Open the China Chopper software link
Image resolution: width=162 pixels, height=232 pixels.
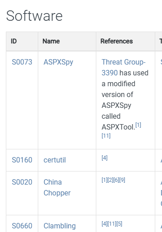click(x=57, y=187)
